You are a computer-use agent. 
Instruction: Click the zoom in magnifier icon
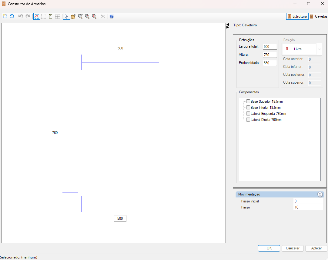point(80,16)
